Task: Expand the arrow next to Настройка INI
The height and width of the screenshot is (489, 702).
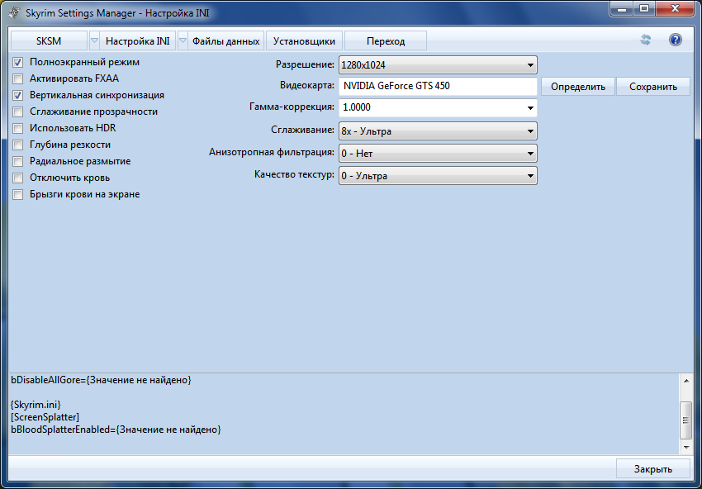Action: [183, 40]
